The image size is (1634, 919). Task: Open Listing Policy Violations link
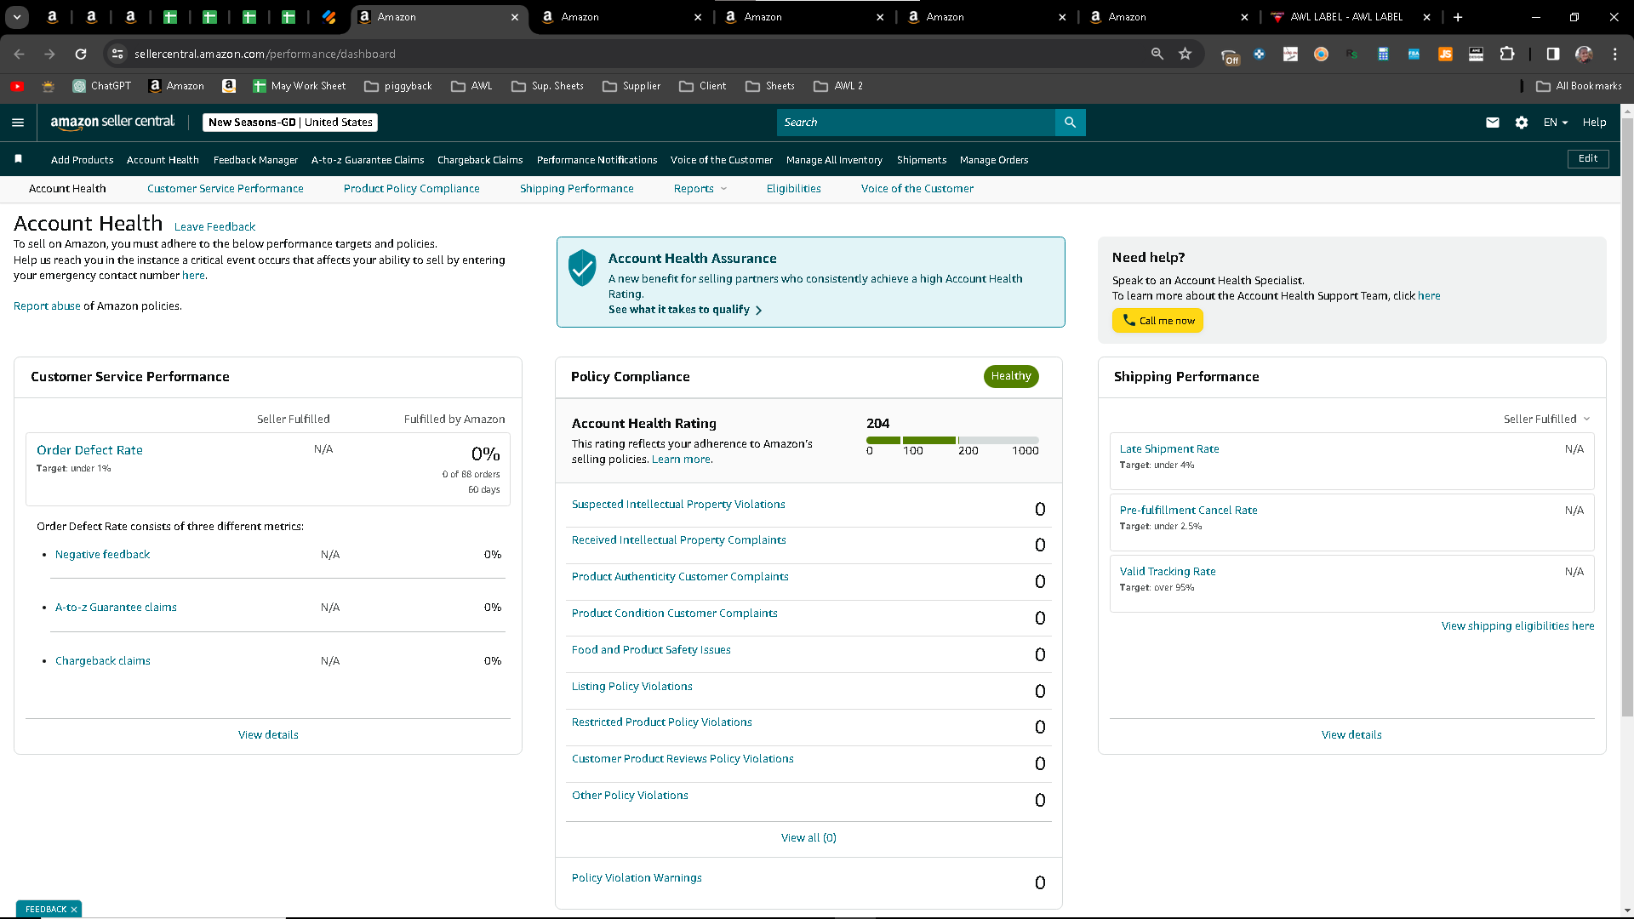(631, 687)
